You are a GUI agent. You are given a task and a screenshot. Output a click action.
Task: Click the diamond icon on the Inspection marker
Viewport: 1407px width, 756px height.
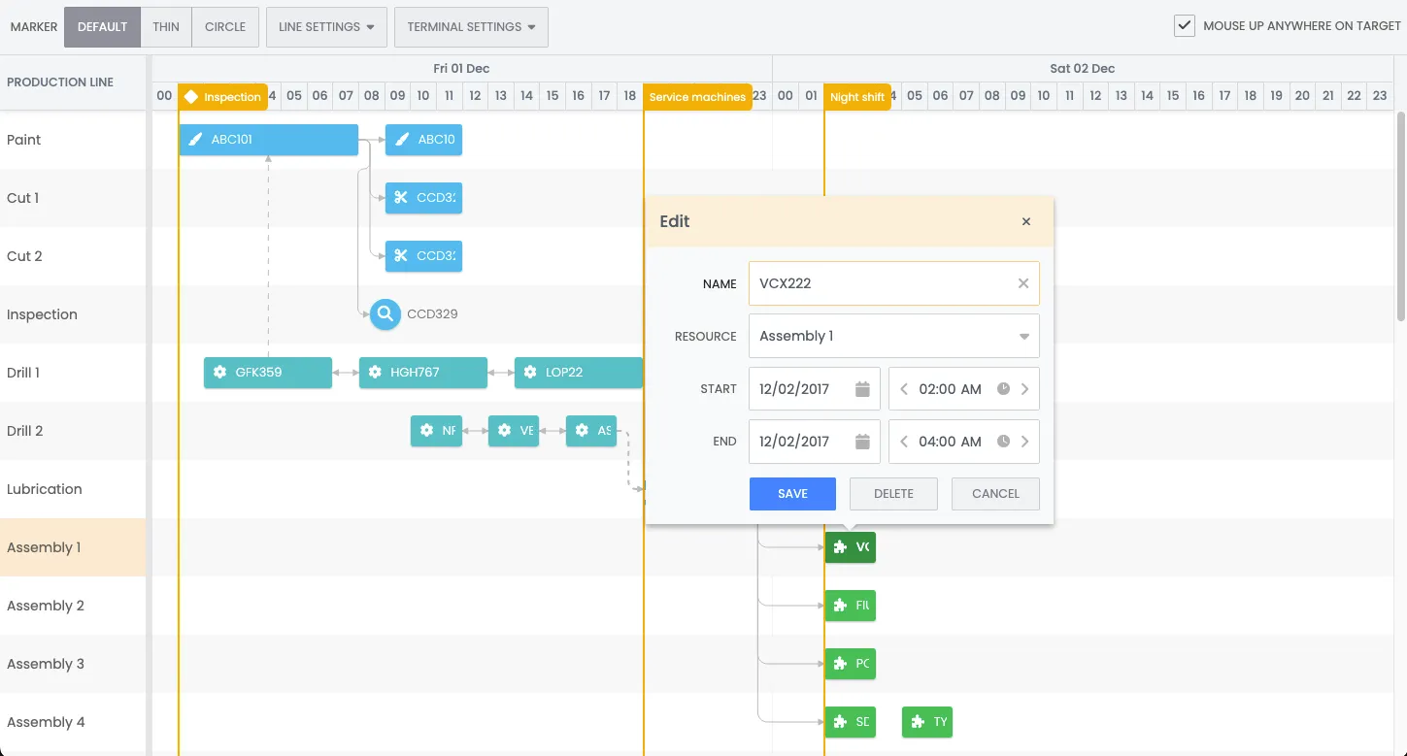193,96
